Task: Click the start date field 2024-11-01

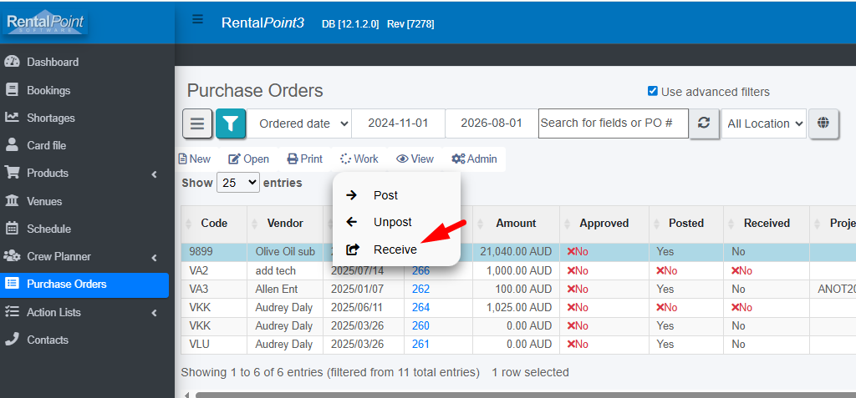Action: pos(398,123)
